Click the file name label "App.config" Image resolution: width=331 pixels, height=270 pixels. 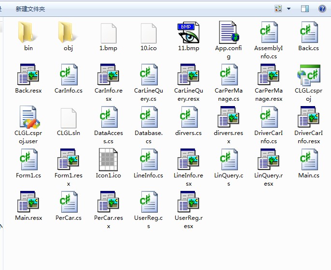[x=228, y=52]
